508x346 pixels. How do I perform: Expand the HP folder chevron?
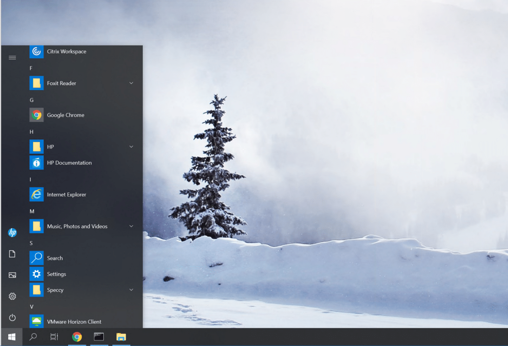[131, 147]
